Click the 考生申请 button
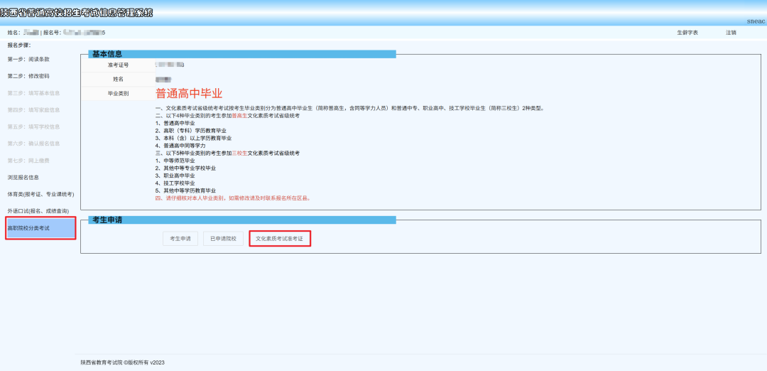 coord(180,238)
